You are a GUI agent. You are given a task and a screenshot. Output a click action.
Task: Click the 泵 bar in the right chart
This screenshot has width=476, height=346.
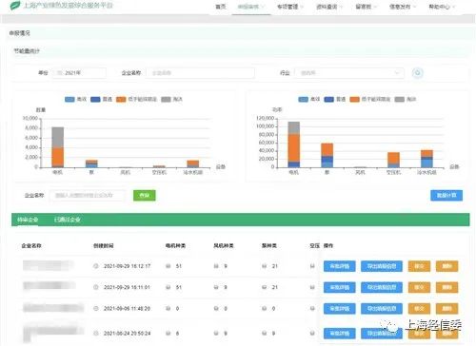(x=327, y=155)
